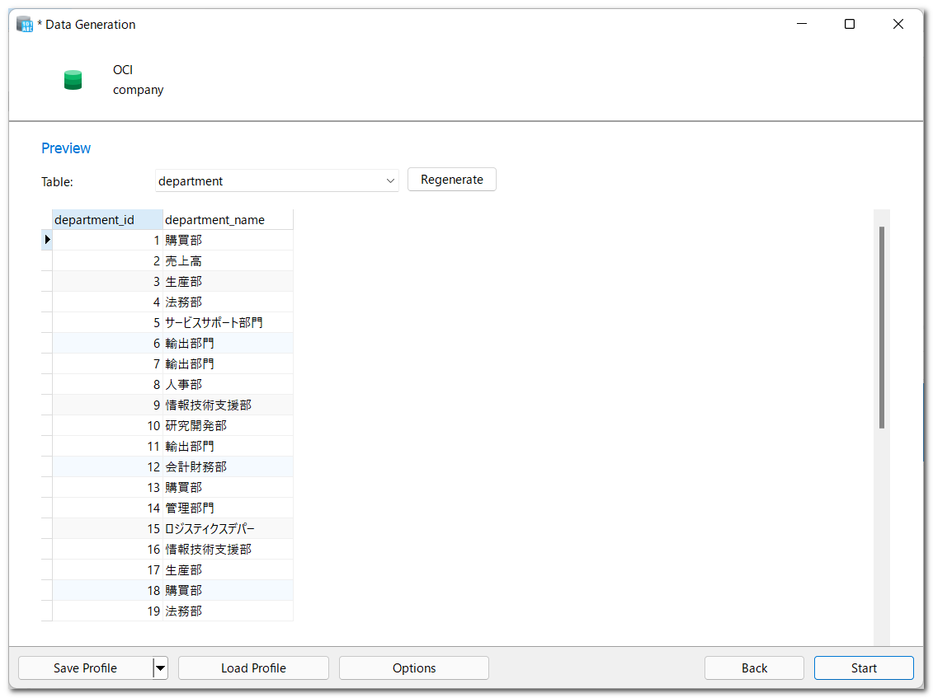This screenshot has width=933, height=698.
Task: Click department_id cell with value 15
Action: point(107,528)
